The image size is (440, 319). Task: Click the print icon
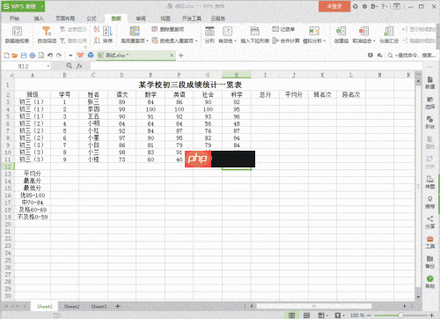pyautogui.click(x=33, y=56)
